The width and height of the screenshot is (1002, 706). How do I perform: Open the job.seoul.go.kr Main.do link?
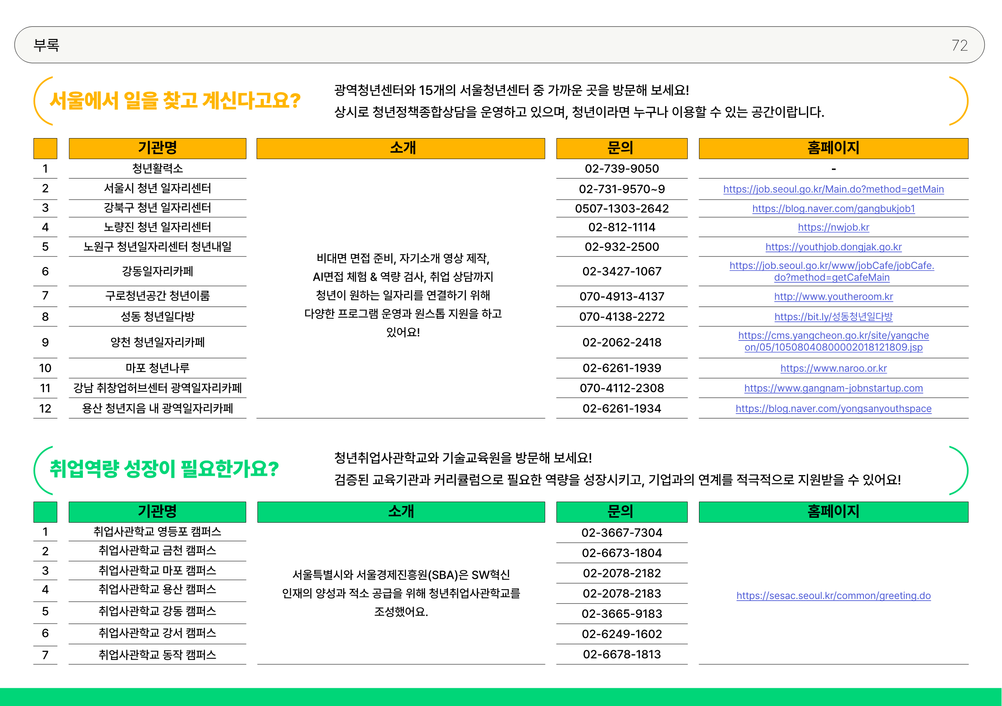click(x=833, y=189)
